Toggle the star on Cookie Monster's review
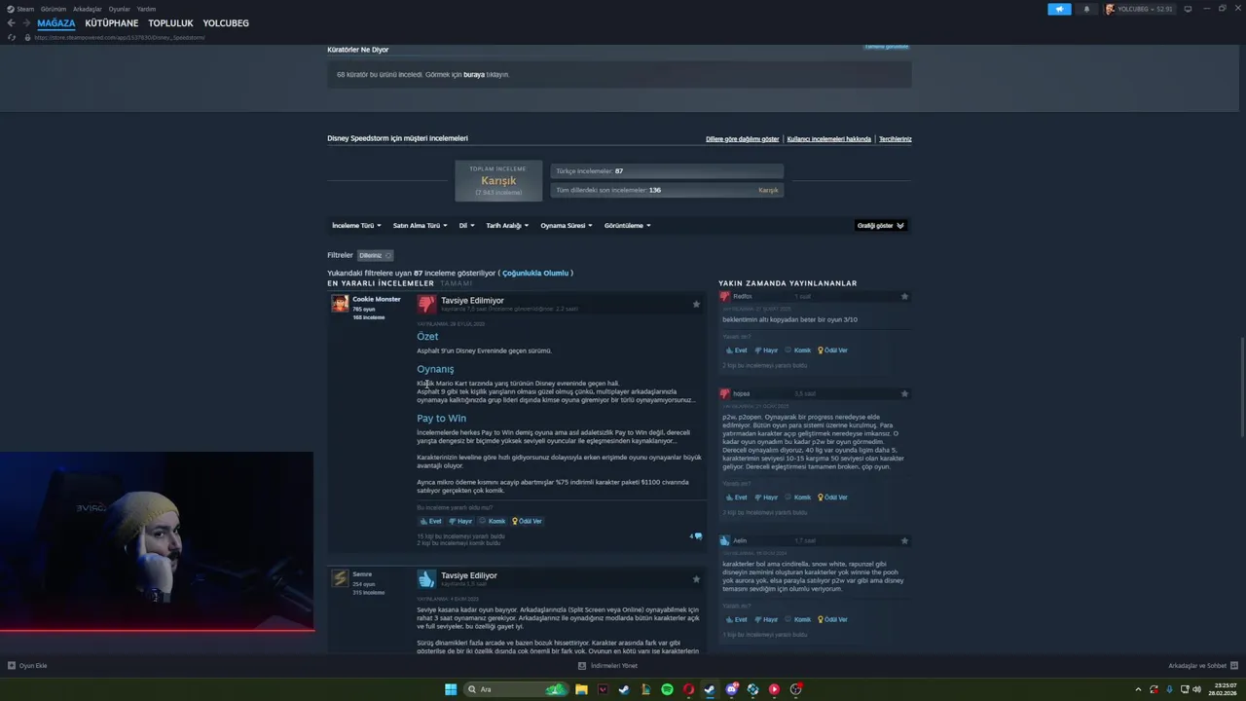1246x701 pixels. (696, 304)
